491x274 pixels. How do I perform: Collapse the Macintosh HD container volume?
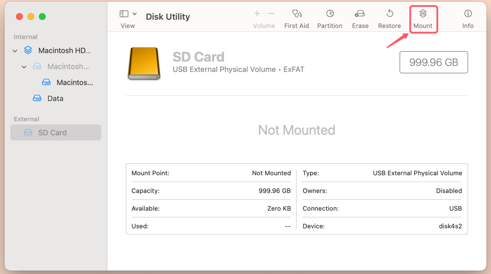point(24,67)
